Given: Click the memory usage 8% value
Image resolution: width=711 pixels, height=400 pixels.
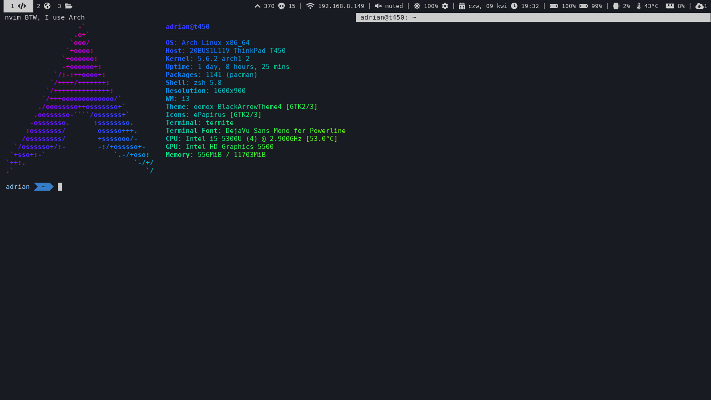Looking at the screenshot, I should [681, 6].
